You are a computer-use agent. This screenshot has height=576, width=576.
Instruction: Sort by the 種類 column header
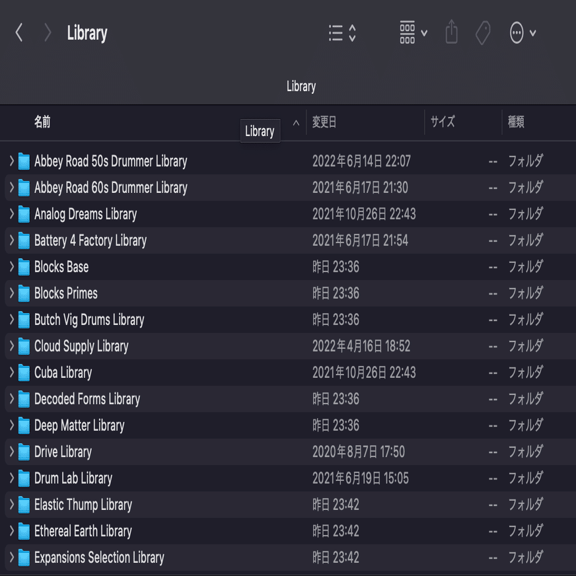516,122
